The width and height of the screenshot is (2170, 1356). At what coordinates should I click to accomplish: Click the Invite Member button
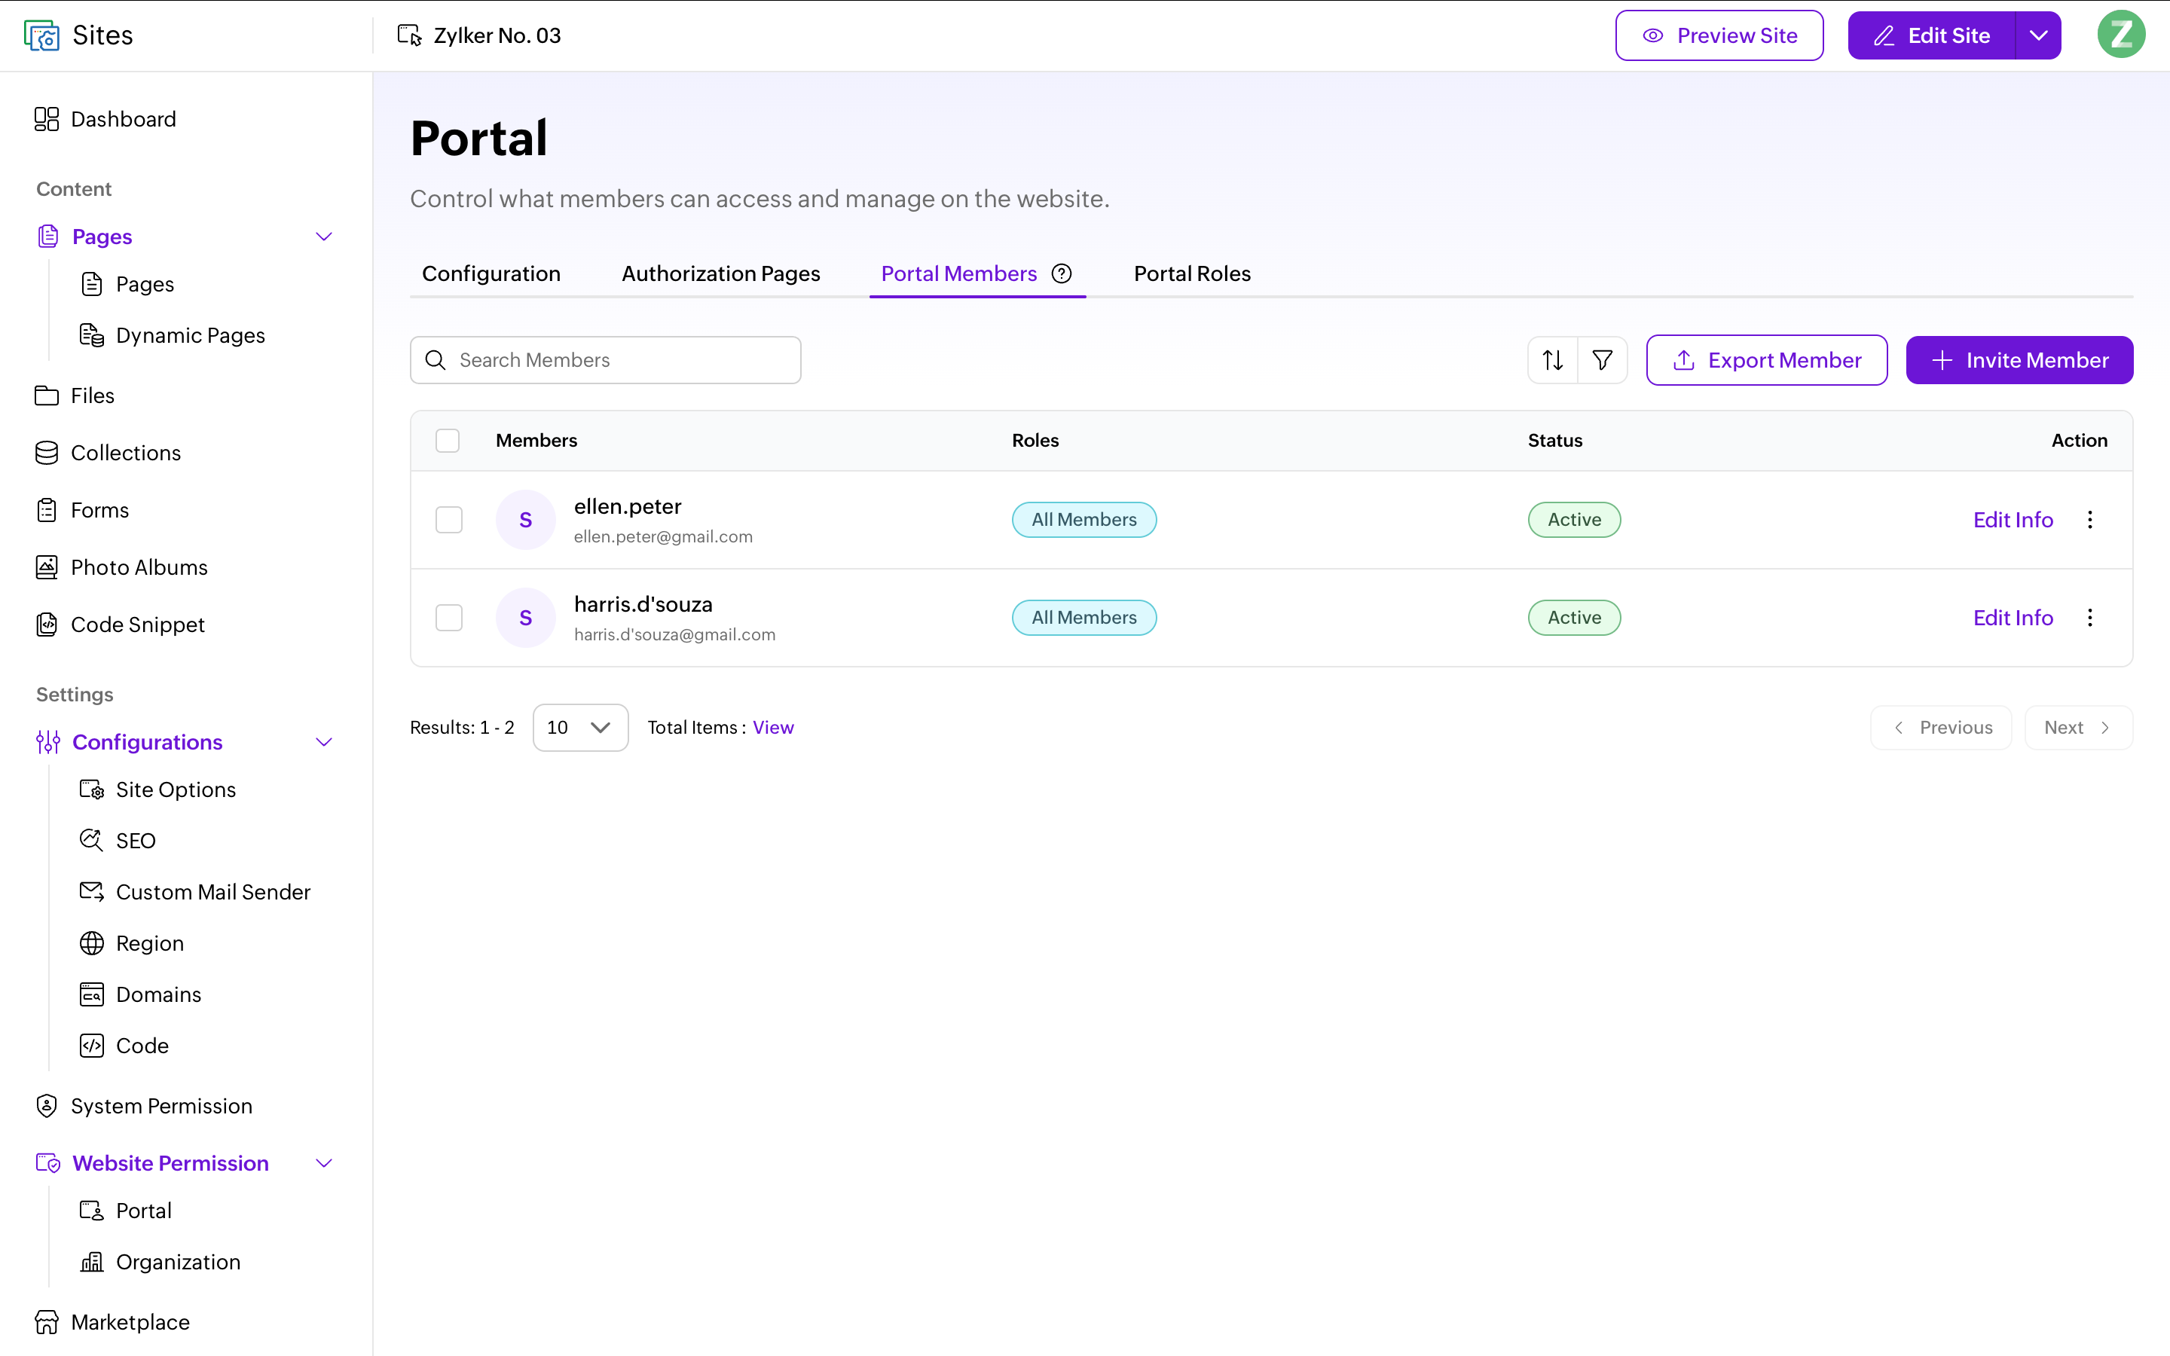click(x=2019, y=359)
